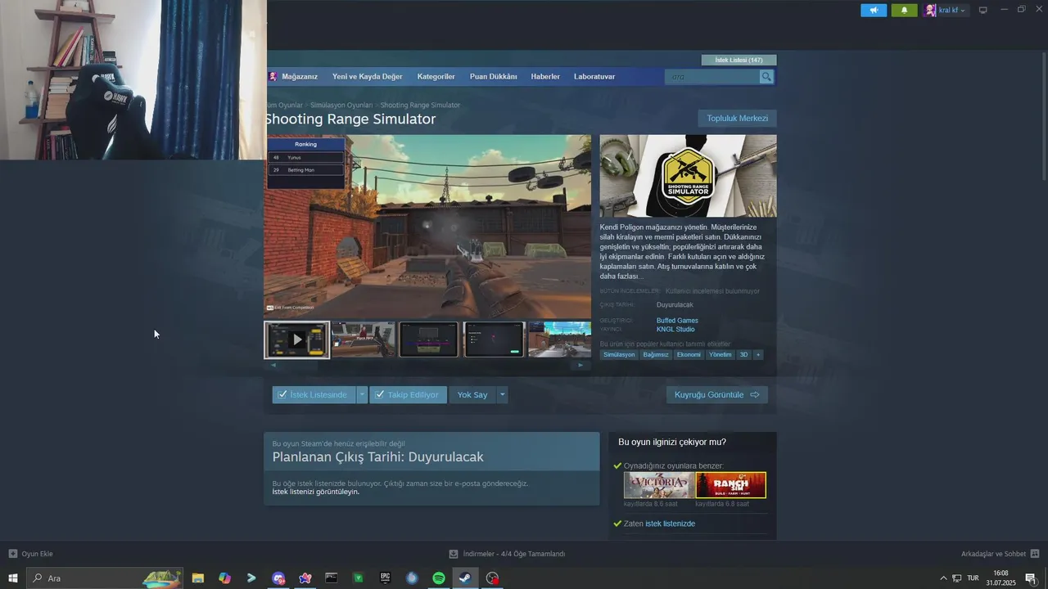Click the Ekonomi tag
This screenshot has width=1048, height=589.
click(x=689, y=355)
